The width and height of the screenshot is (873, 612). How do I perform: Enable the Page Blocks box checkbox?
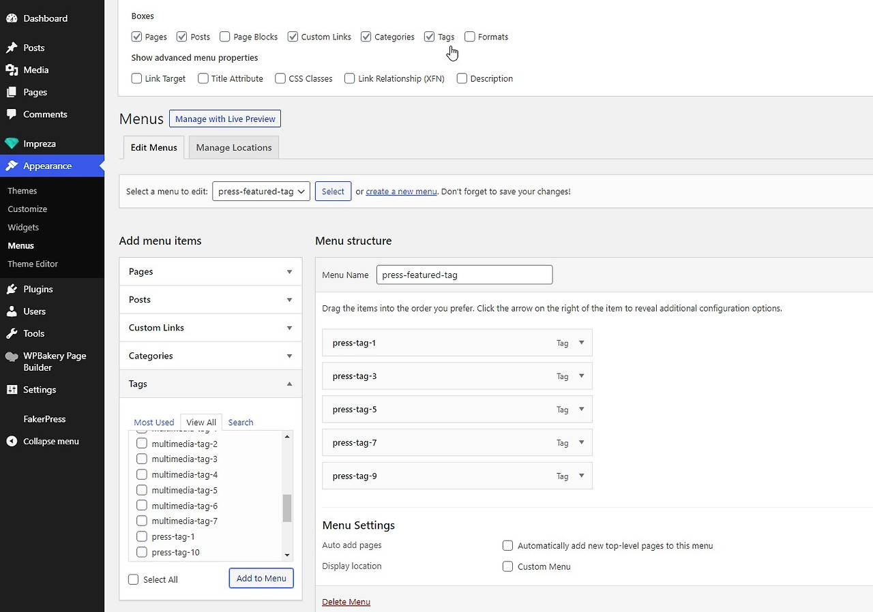[225, 37]
